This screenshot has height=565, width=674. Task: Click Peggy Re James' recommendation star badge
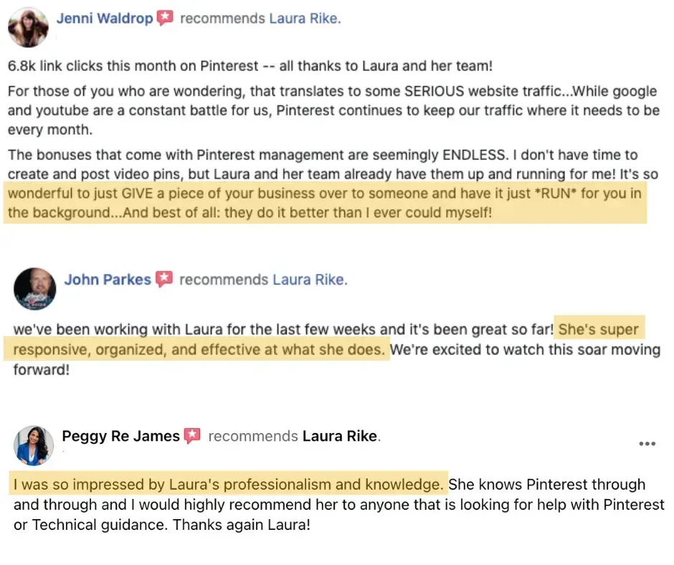pos(192,435)
